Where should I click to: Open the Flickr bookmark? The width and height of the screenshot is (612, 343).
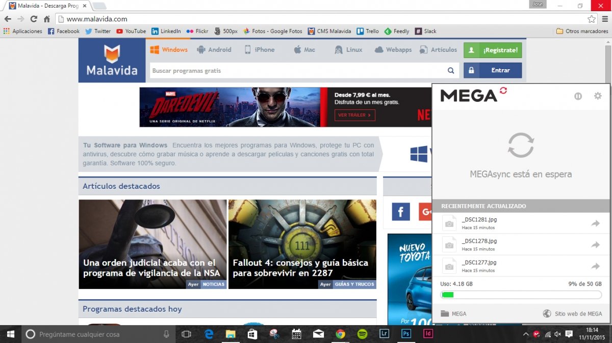(x=197, y=31)
